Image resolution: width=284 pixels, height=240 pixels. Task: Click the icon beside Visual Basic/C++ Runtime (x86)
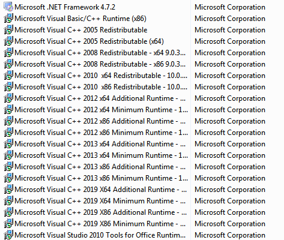[8, 18]
